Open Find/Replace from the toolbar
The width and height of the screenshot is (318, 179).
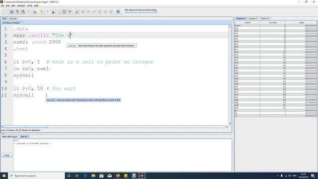pyautogui.click(x=70, y=12)
